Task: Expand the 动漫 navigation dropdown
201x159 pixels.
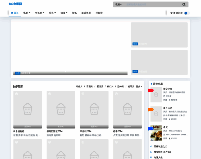Action: tap(64, 13)
